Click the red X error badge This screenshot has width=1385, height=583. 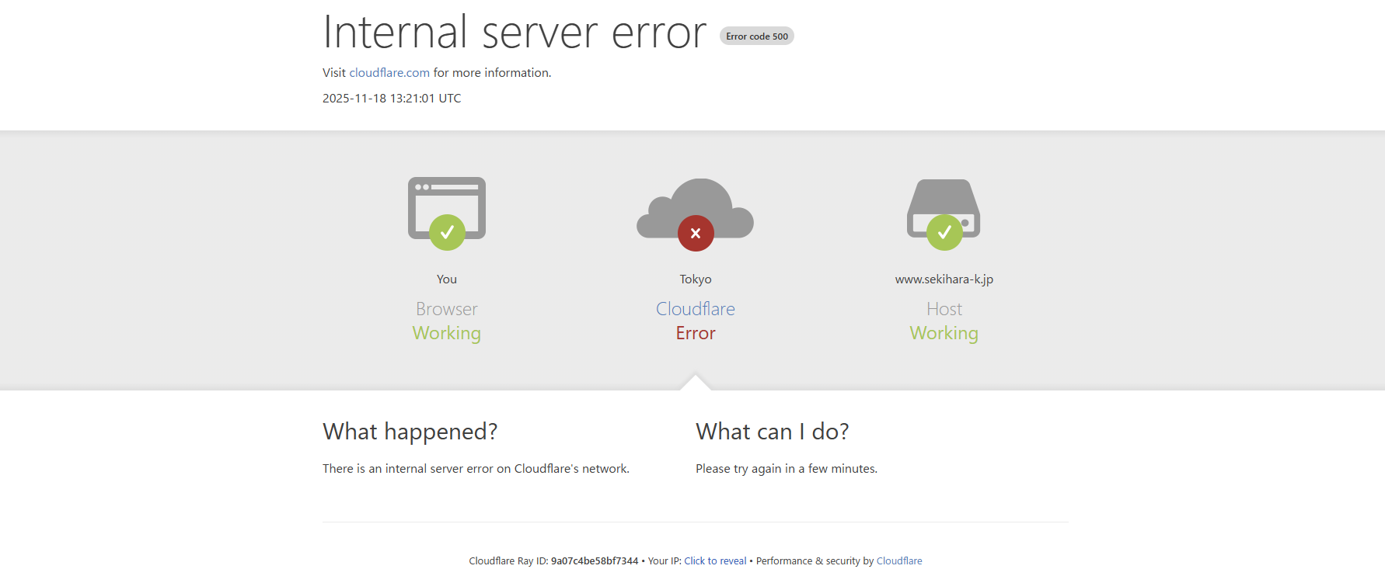pyautogui.click(x=696, y=233)
